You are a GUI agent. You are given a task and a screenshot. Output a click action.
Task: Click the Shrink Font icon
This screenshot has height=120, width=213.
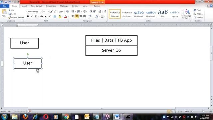pyautogui.click(x=55, y=12)
